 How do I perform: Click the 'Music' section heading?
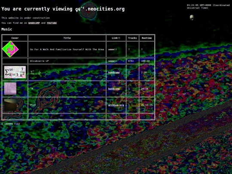click(6, 29)
